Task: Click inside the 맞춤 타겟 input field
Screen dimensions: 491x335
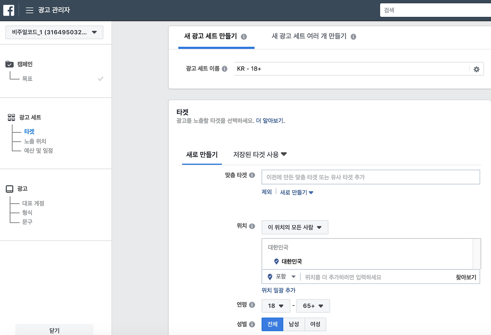Action: [x=370, y=177]
